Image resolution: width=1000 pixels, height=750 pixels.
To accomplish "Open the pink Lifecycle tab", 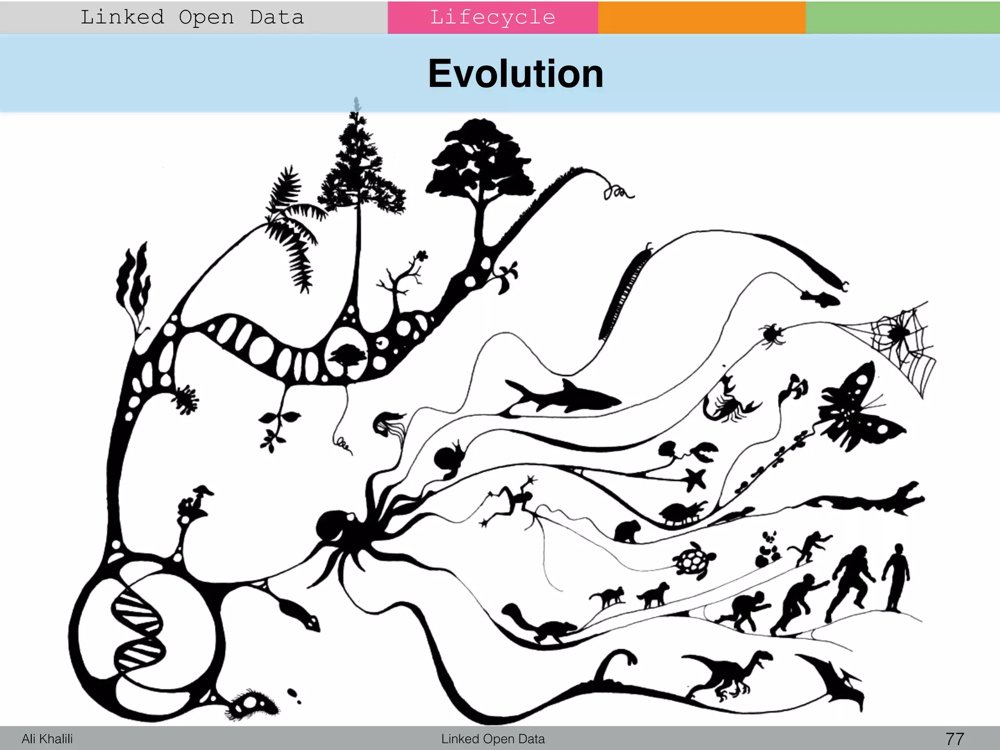I will pyautogui.click(x=493, y=18).
